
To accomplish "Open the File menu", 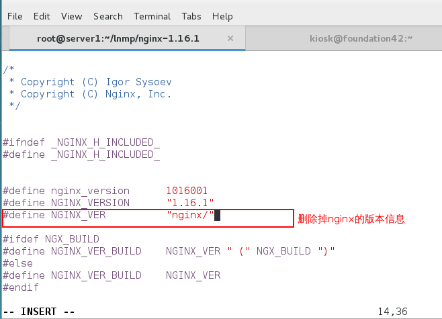I will click(15, 16).
